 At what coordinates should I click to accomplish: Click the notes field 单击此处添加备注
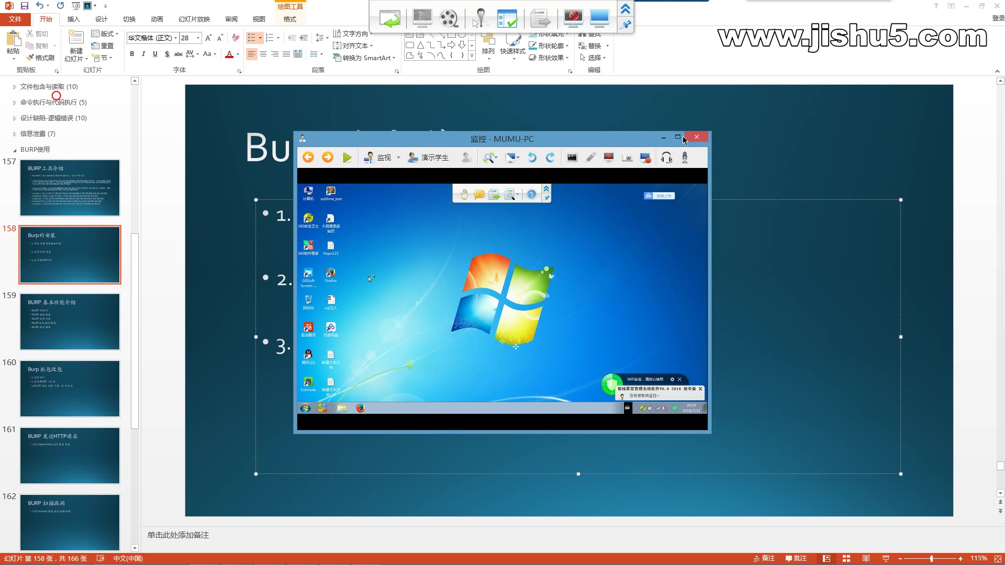coord(178,535)
